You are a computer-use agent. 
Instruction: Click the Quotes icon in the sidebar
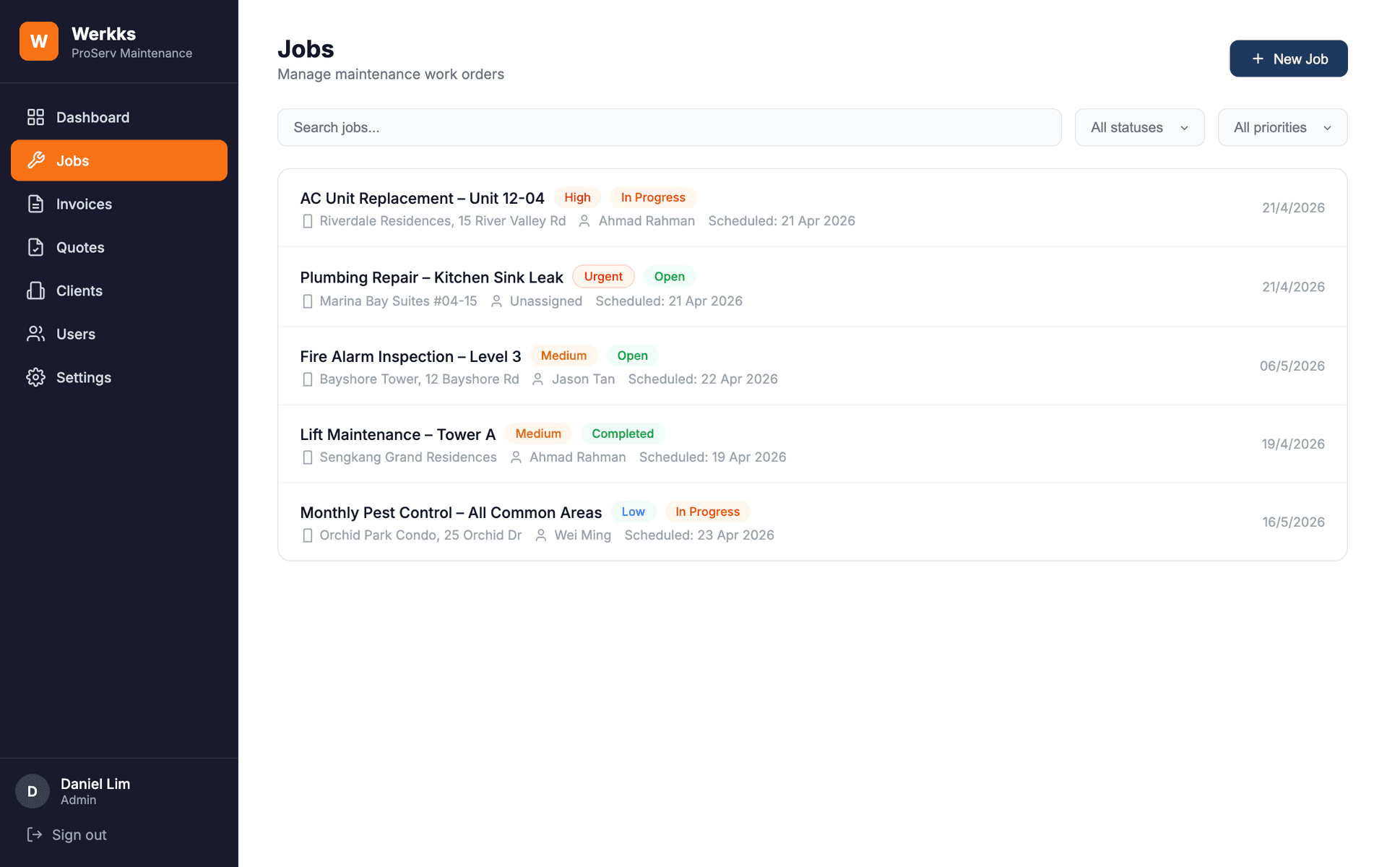(x=35, y=247)
